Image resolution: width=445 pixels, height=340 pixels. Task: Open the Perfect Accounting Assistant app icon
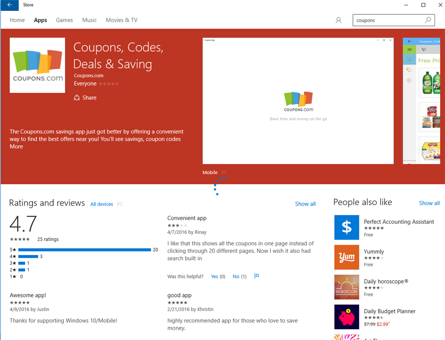pos(346,227)
